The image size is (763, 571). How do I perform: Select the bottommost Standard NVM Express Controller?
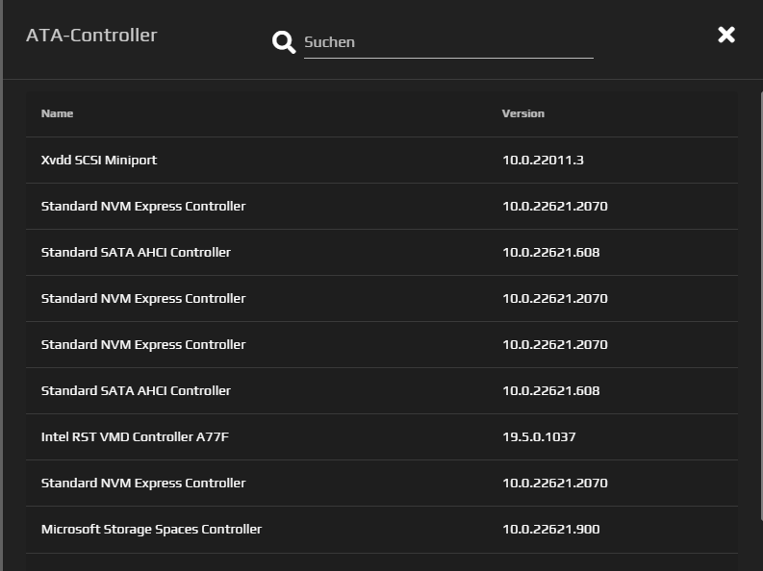click(x=143, y=483)
